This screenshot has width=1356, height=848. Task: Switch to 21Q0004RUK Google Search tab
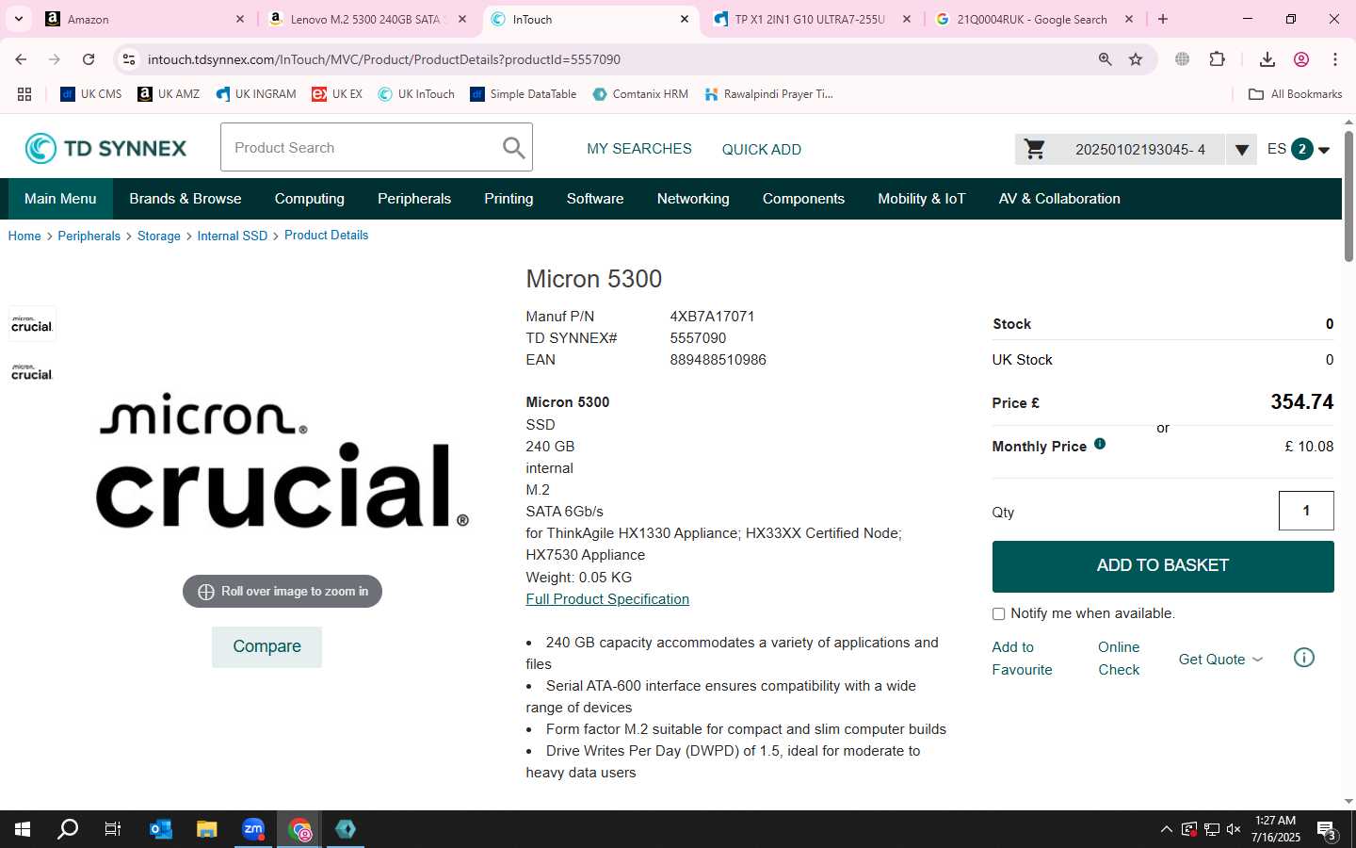point(1032,19)
